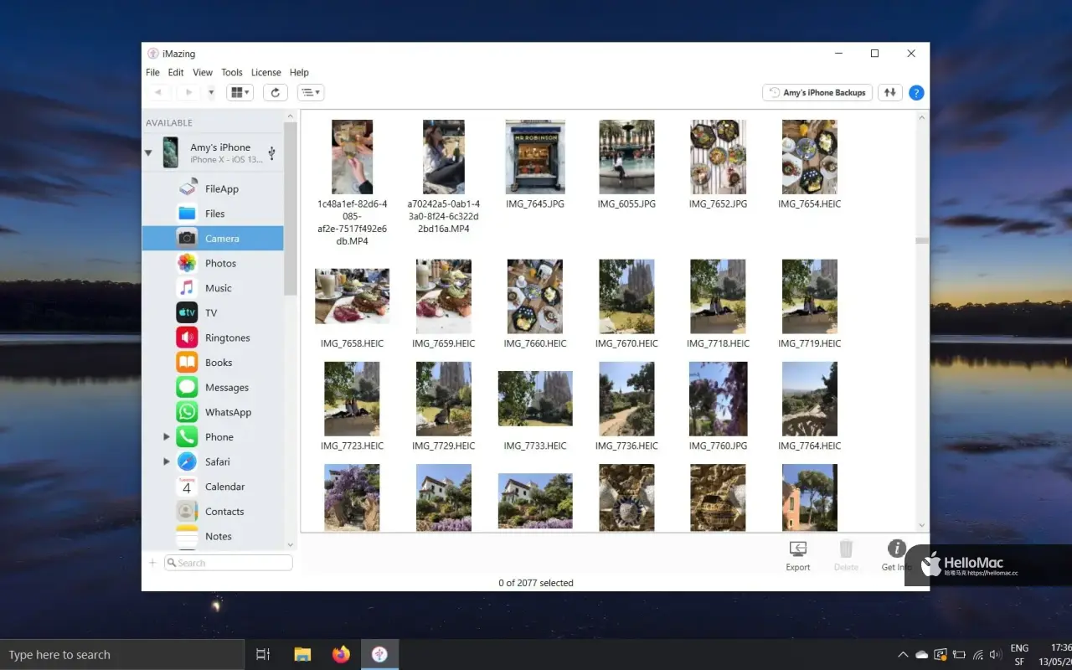Click the IMG_7764.HEIC file name
Image resolution: width=1072 pixels, height=670 pixels.
[x=809, y=446]
